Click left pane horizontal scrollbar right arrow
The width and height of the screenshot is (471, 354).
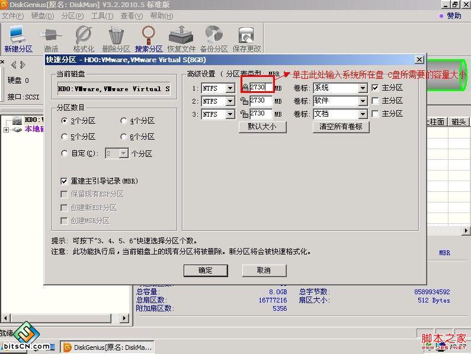pyautogui.click(x=125, y=318)
